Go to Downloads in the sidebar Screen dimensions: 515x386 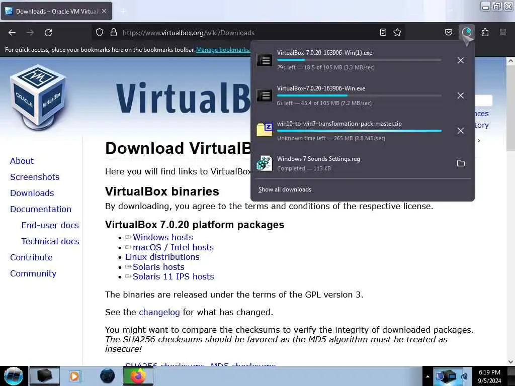point(32,193)
